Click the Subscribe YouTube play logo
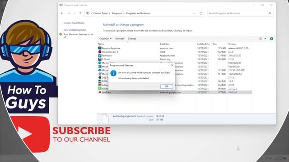This screenshot has width=289, height=162. tap(30, 134)
